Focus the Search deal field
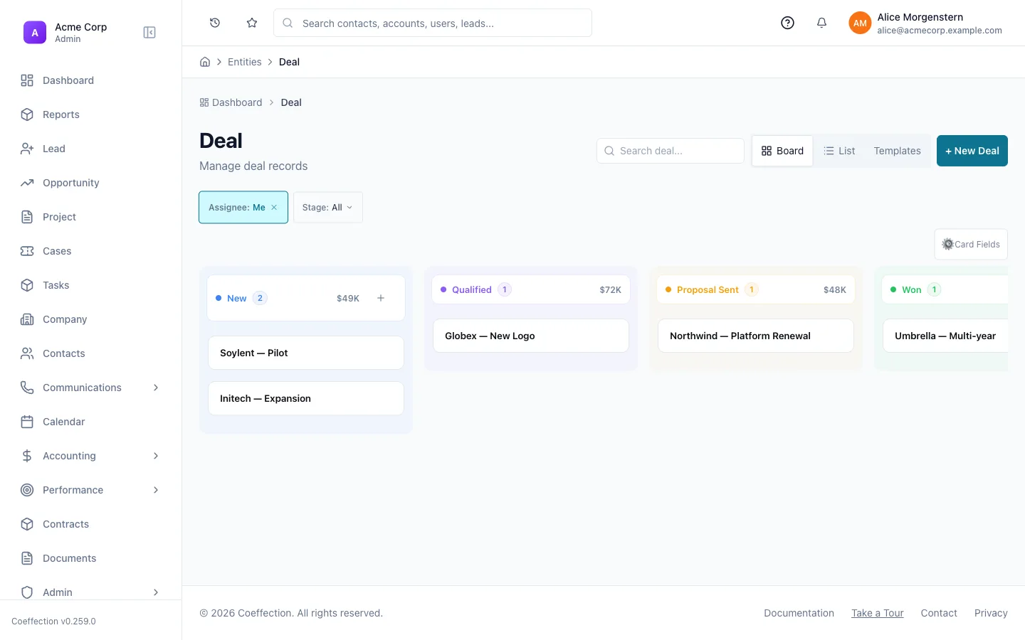The width and height of the screenshot is (1025, 640). coord(671,151)
